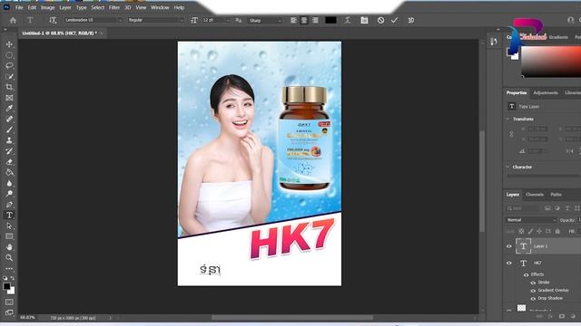The height and width of the screenshot is (326, 581).
Task: Open the font family dropdown
Action: click(94, 20)
